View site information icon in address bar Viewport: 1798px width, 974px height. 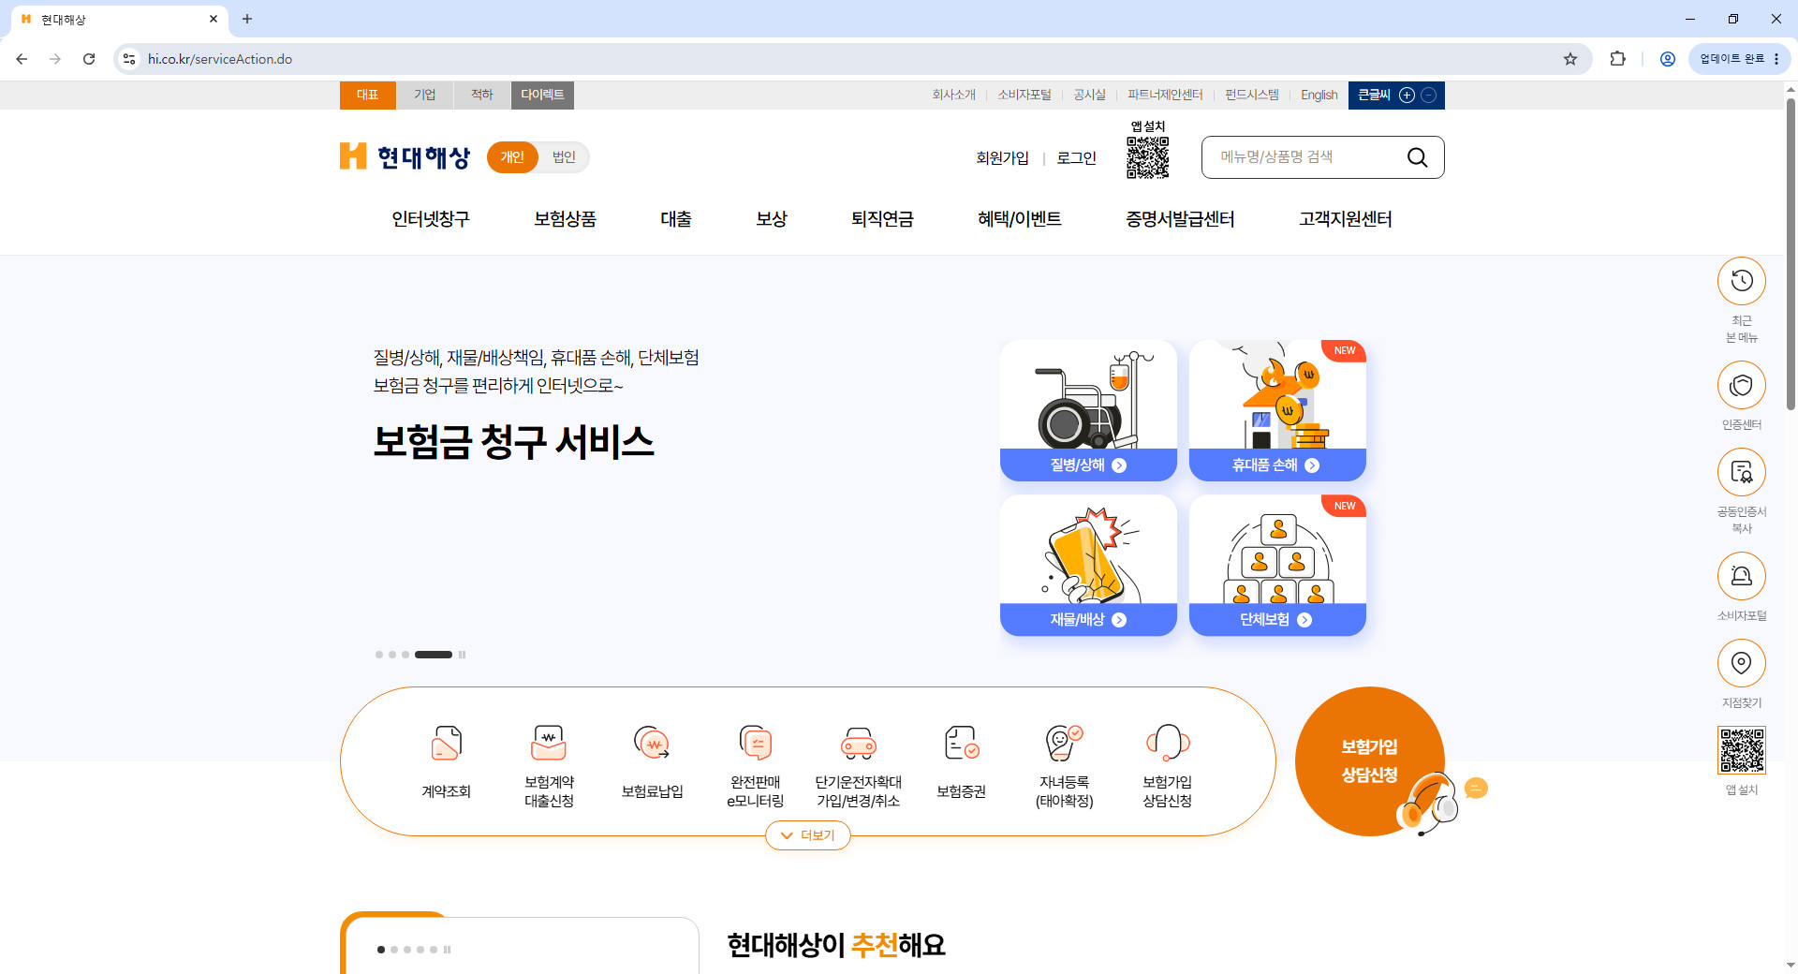(129, 59)
